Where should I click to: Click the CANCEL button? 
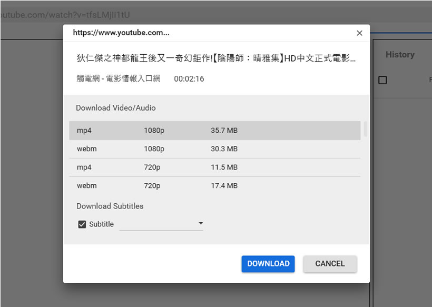pyautogui.click(x=330, y=264)
